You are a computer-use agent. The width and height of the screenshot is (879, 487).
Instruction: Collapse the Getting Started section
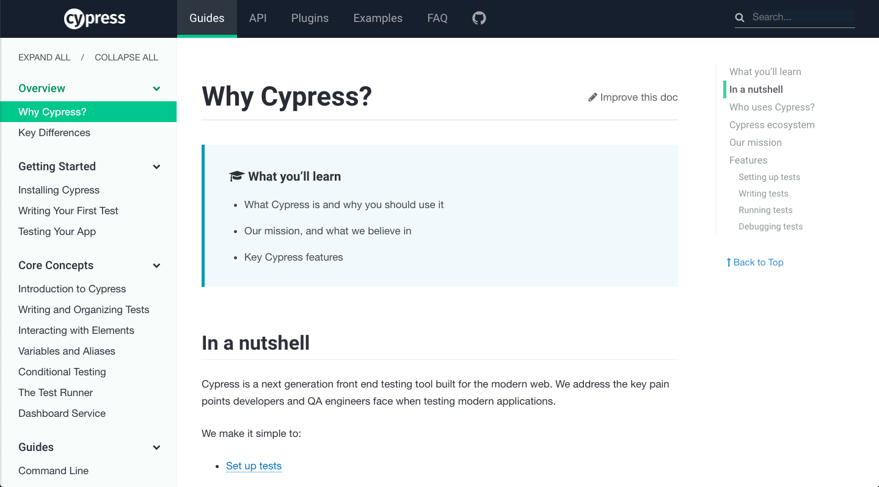coord(156,166)
